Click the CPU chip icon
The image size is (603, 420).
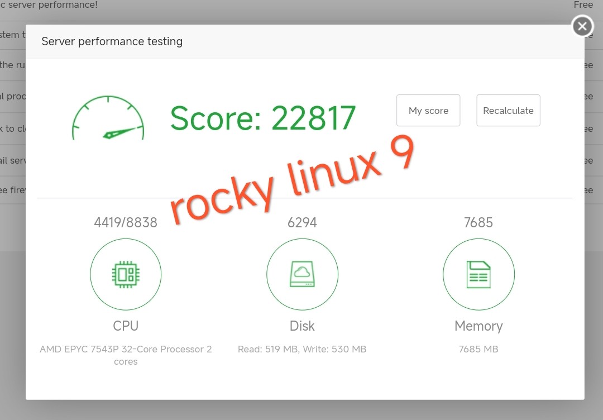(126, 274)
